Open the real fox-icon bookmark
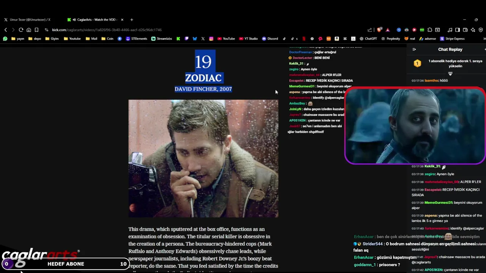This screenshot has width=486, height=273. (410, 39)
